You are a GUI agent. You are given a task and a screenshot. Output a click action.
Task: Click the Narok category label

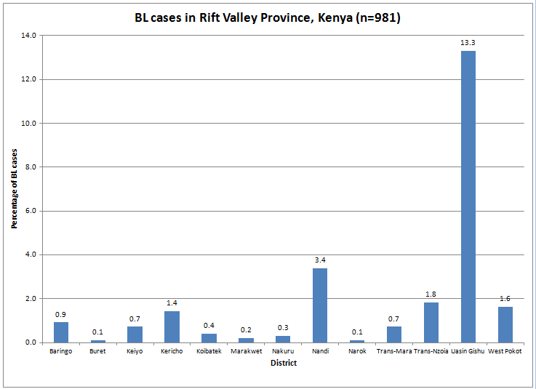click(356, 352)
